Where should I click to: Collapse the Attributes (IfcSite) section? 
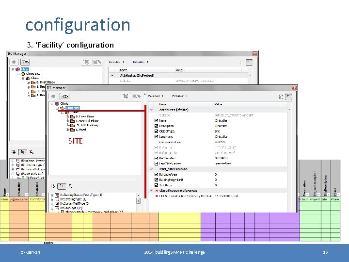(x=151, y=110)
